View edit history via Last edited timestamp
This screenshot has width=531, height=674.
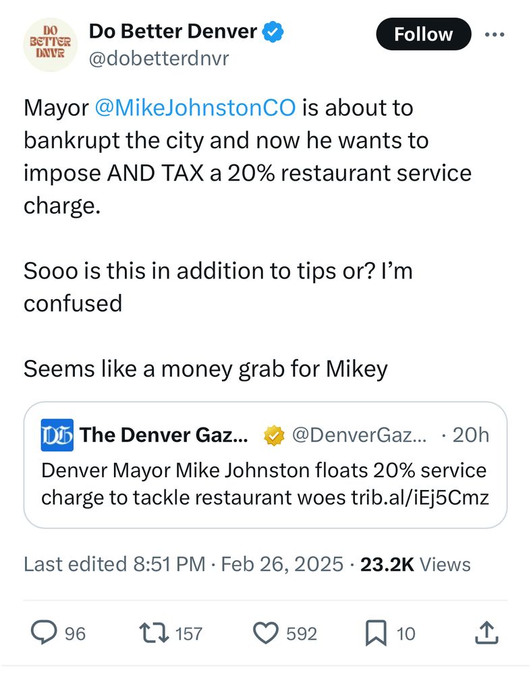[115, 564]
